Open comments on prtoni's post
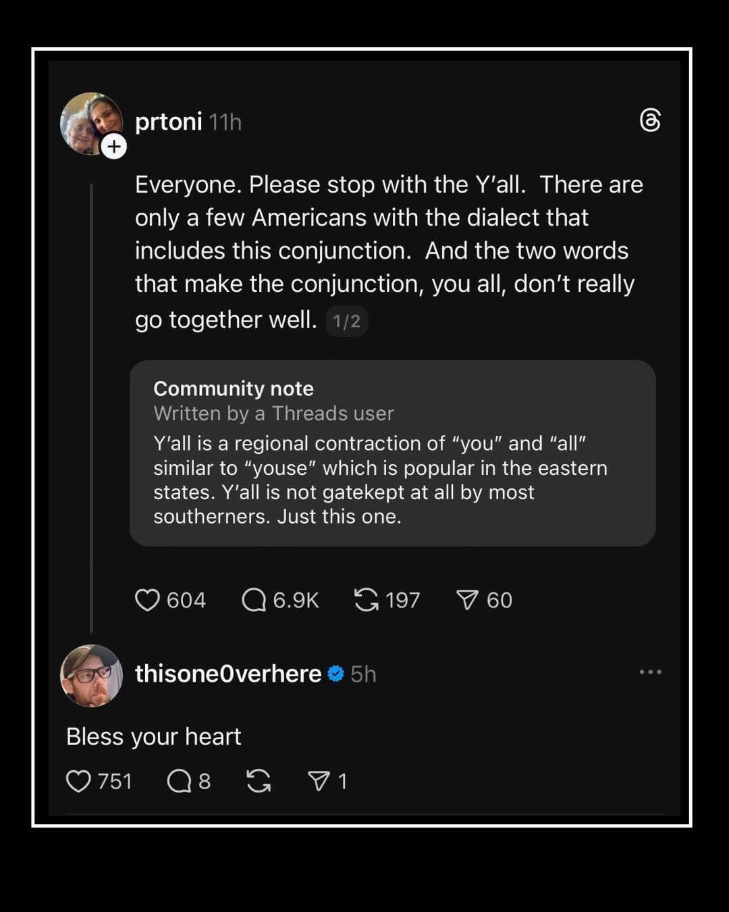This screenshot has width=729, height=912. point(254,600)
